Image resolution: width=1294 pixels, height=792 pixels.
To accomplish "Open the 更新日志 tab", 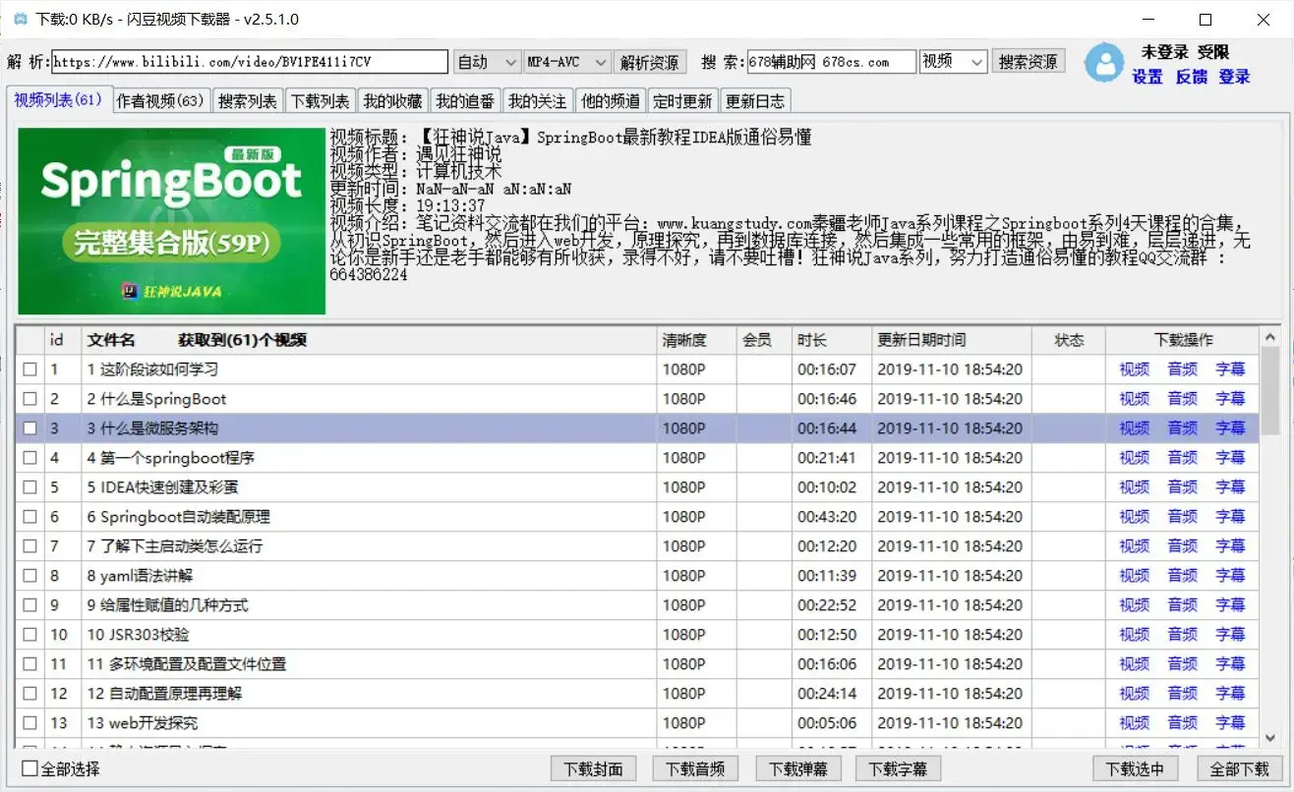I will 754,99.
